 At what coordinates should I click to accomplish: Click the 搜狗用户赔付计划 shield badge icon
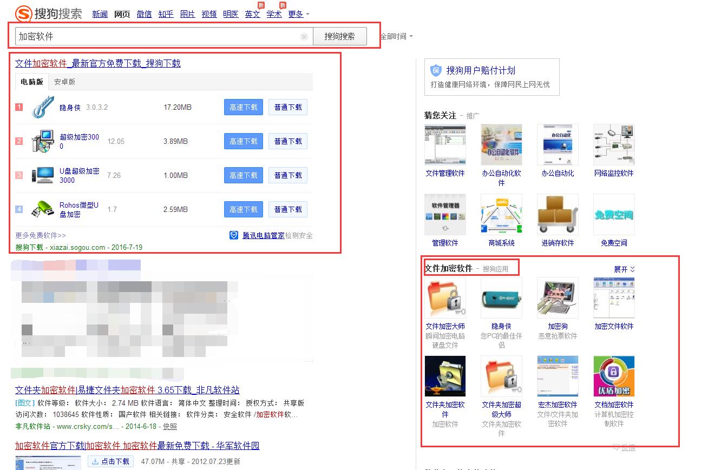pyautogui.click(x=436, y=70)
